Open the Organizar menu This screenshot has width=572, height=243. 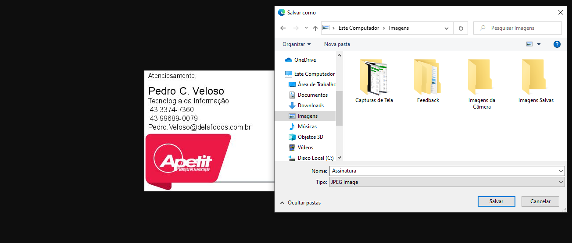coord(297,44)
